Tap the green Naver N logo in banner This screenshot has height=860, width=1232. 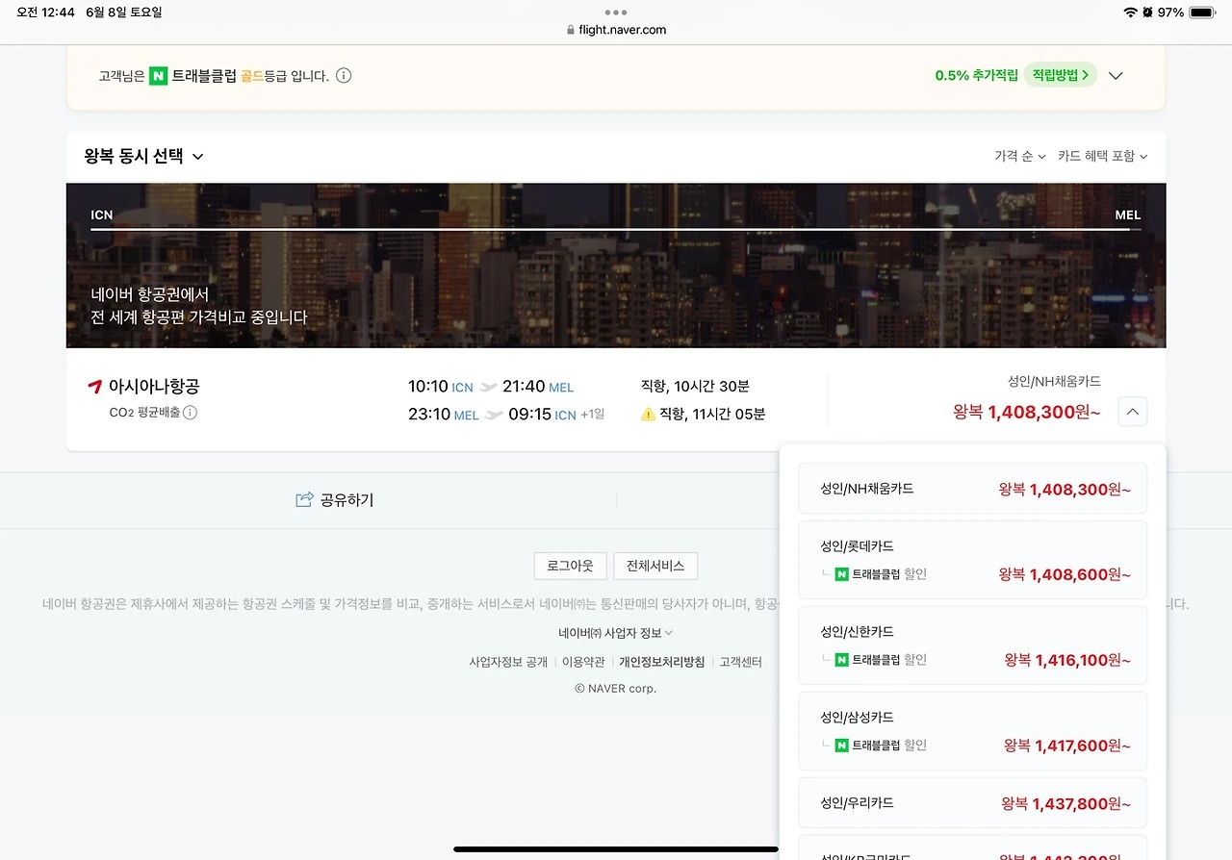click(x=158, y=75)
